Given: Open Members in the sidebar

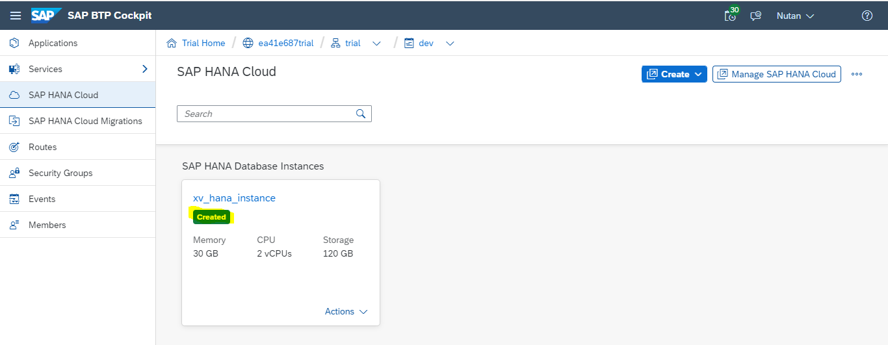Looking at the screenshot, I should [78, 225].
